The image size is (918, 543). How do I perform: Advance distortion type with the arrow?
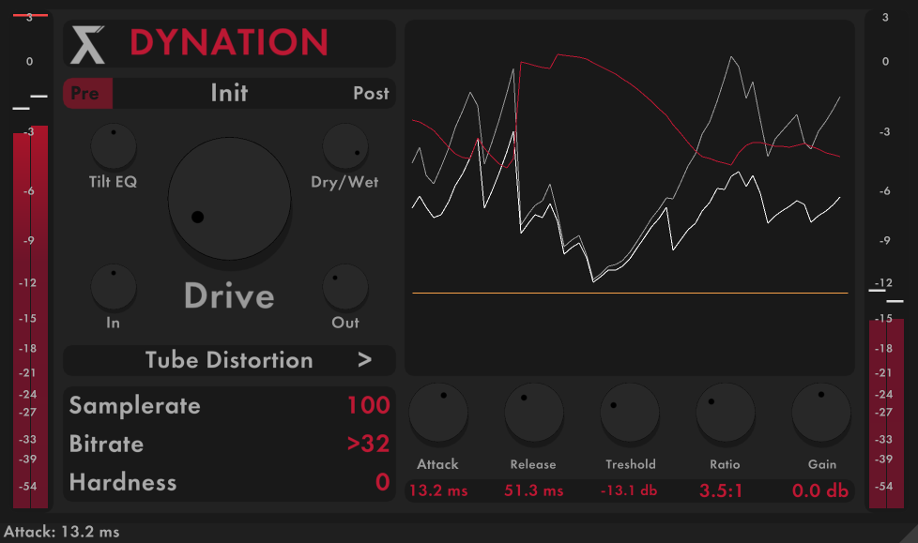click(365, 360)
